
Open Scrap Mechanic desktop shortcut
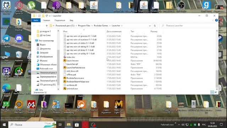tap(19, 107)
